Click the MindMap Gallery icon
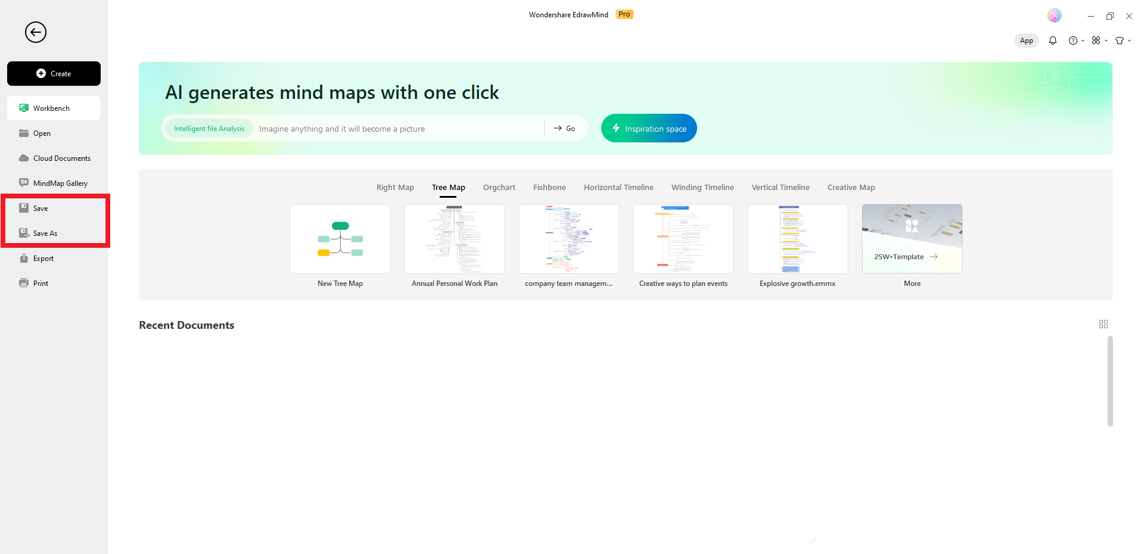Screen dimensions: 1144x554 click(x=24, y=183)
